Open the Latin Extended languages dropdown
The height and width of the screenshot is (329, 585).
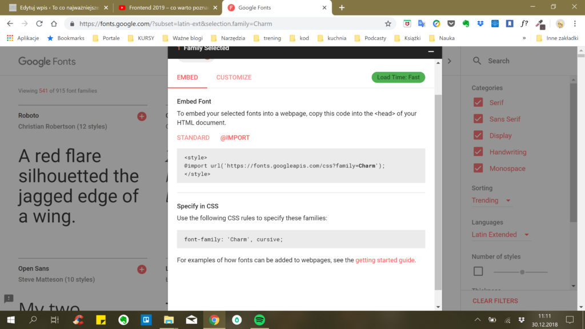point(500,235)
